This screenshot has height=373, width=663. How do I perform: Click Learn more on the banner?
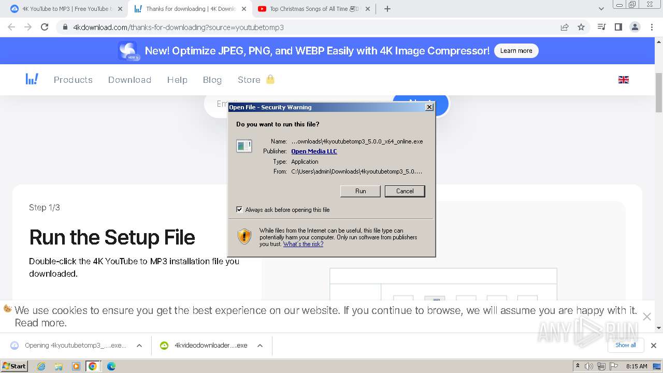[516, 51]
